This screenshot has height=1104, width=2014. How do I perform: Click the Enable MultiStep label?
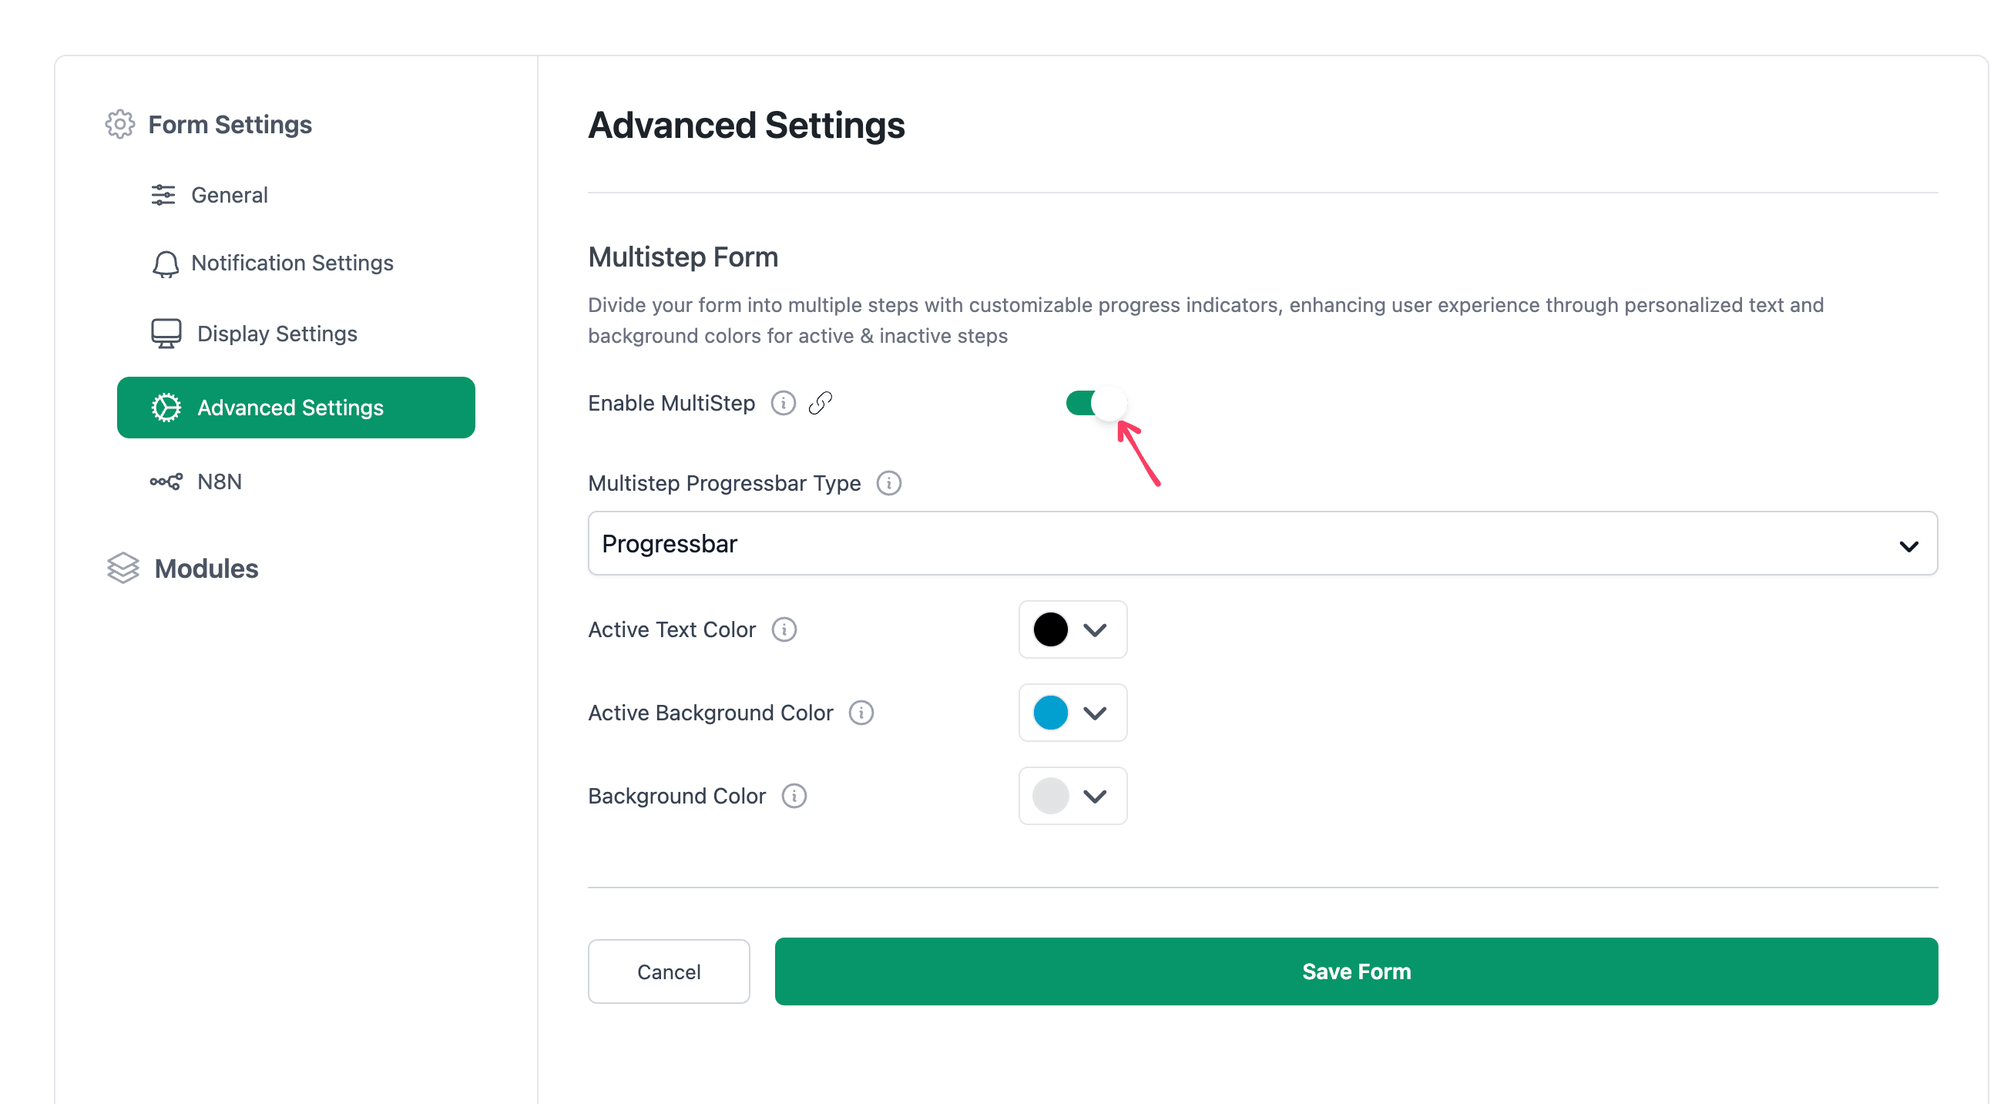point(671,404)
